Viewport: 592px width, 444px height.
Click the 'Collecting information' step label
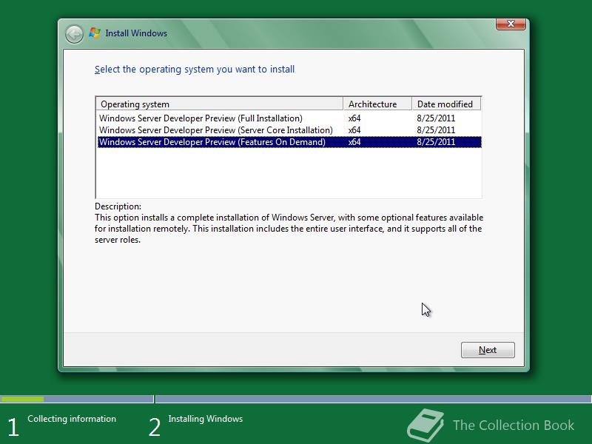[x=72, y=419]
